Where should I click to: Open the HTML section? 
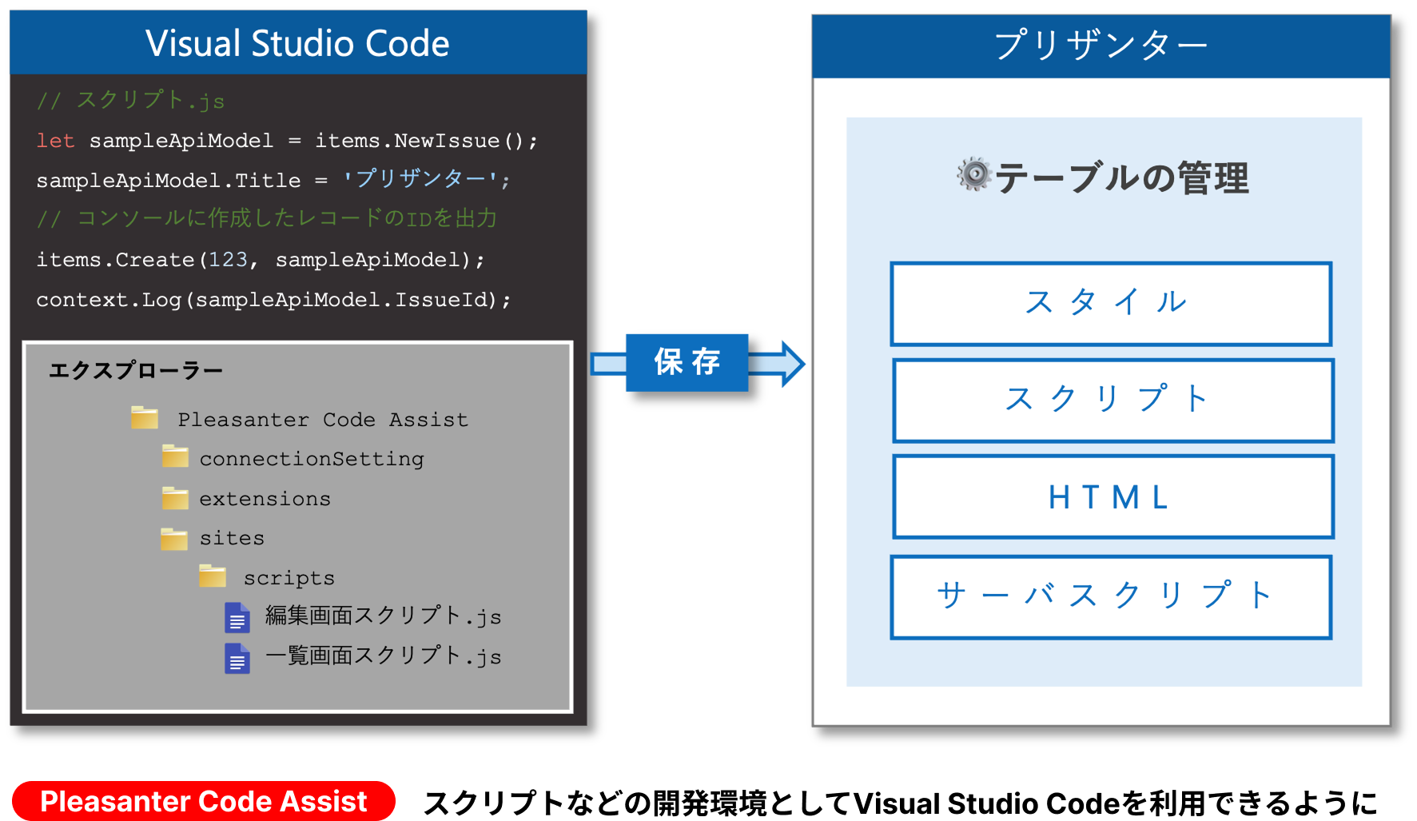1113,497
